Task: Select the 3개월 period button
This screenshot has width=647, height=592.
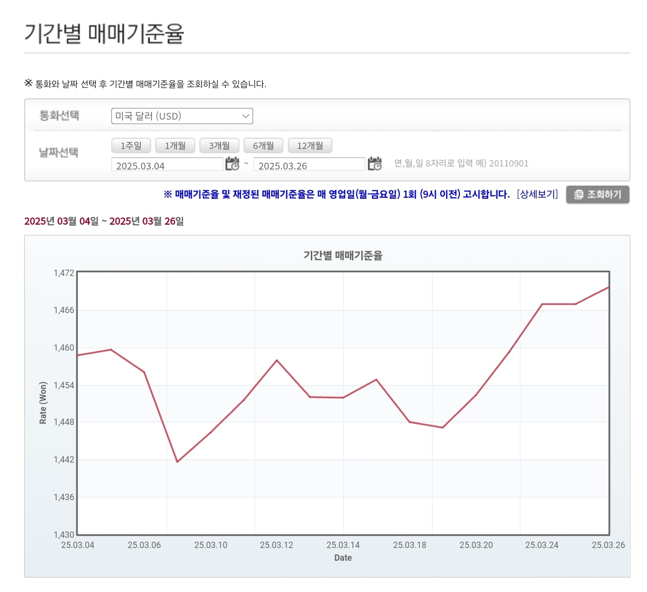Action: pyautogui.click(x=219, y=146)
